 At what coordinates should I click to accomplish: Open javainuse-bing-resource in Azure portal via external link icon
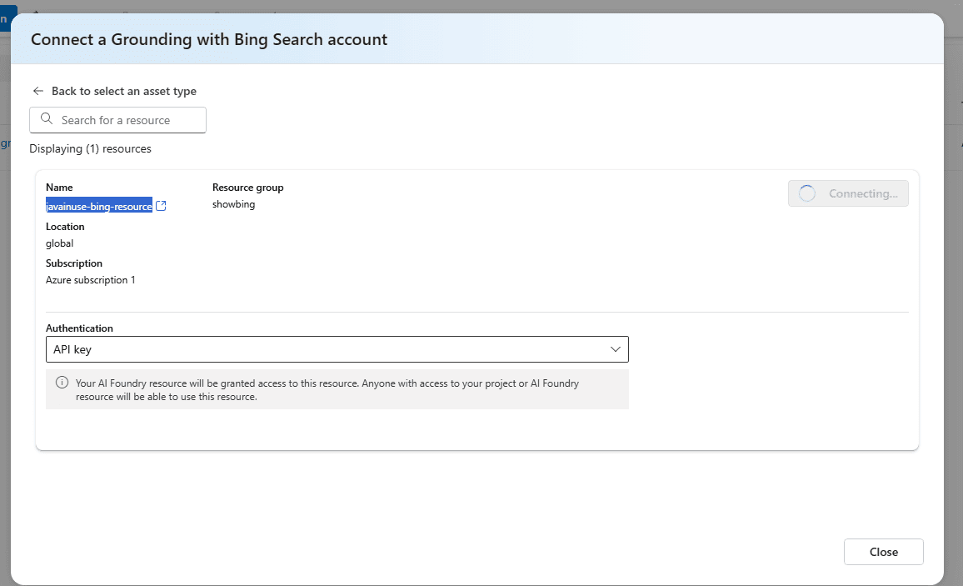(x=160, y=205)
